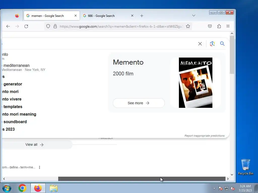Click the 'Memento' title heading
This screenshot has height=193, width=258.
click(x=128, y=62)
